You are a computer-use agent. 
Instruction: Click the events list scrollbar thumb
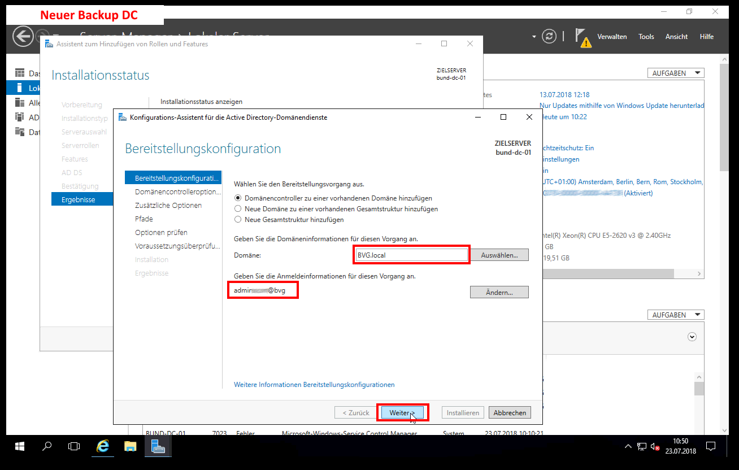point(699,389)
